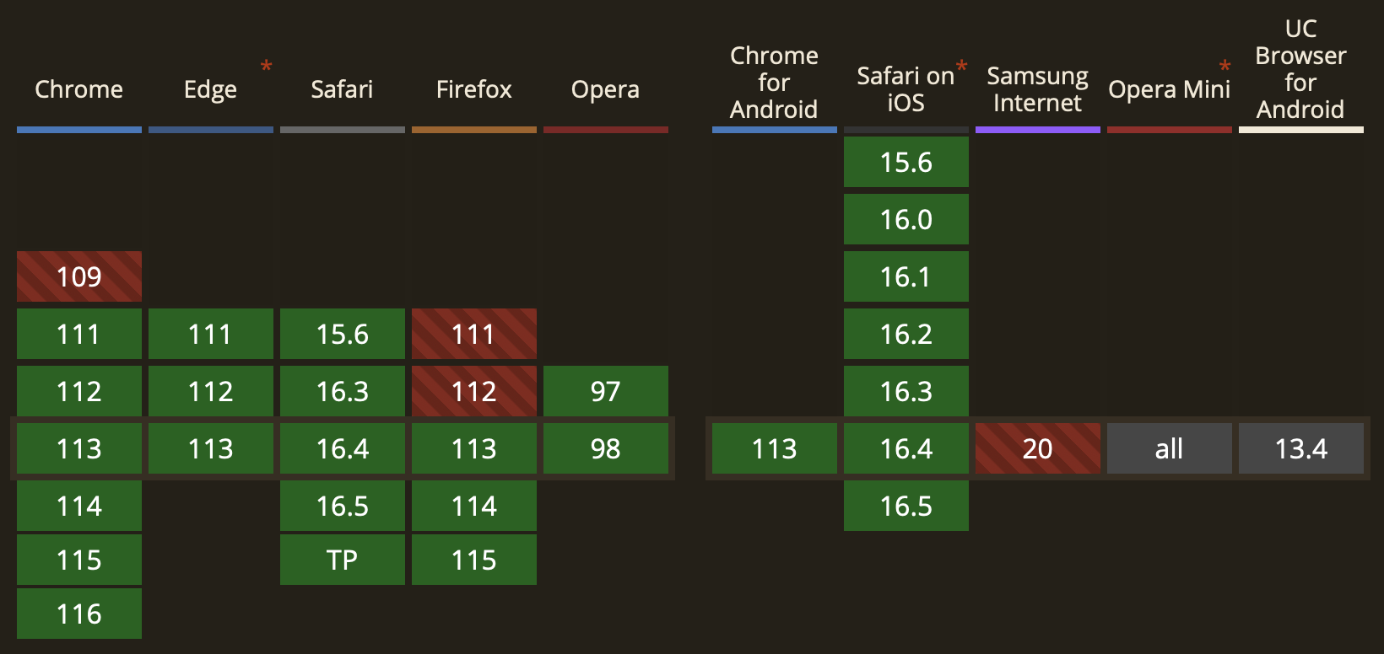Select the Edge 112 version cell
Viewport: 1384px width, 654px height.
(x=211, y=391)
